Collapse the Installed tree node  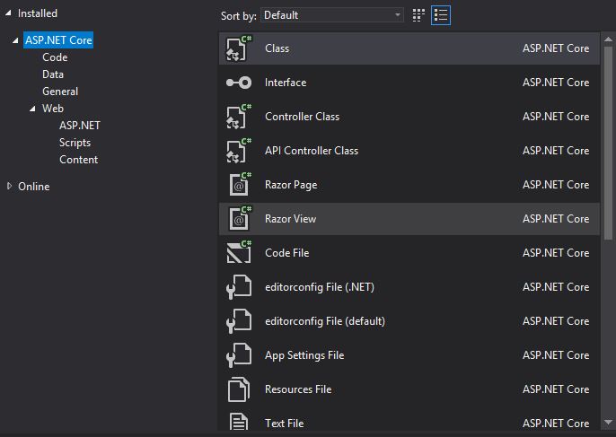(8, 13)
